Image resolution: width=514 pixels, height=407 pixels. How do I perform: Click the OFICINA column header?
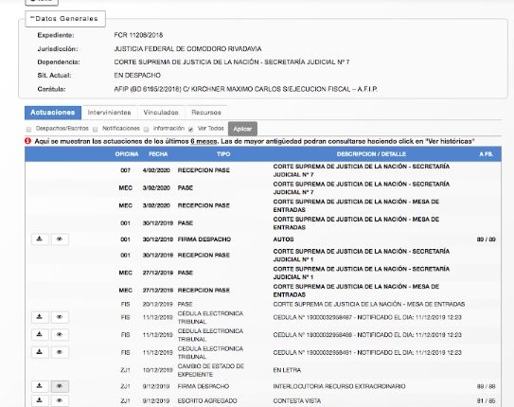point(127,154)
